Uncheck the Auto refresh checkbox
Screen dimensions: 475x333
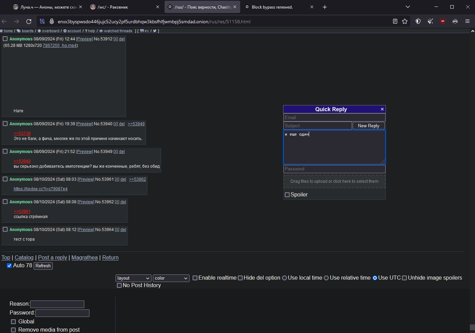pyautogui.click(x=9, y=266)
